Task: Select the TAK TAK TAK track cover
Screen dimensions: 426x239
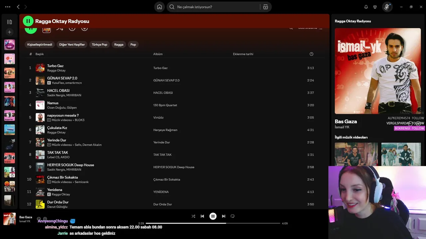Action: pos(40,155)
